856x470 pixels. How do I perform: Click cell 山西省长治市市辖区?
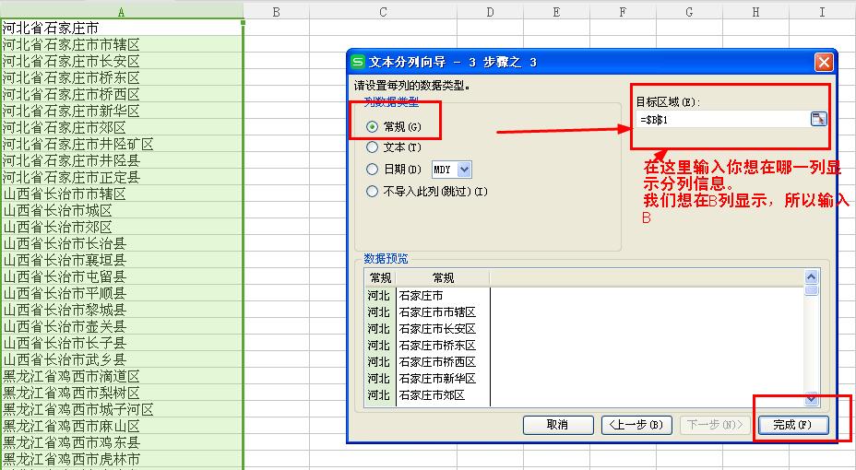[121, 194]
